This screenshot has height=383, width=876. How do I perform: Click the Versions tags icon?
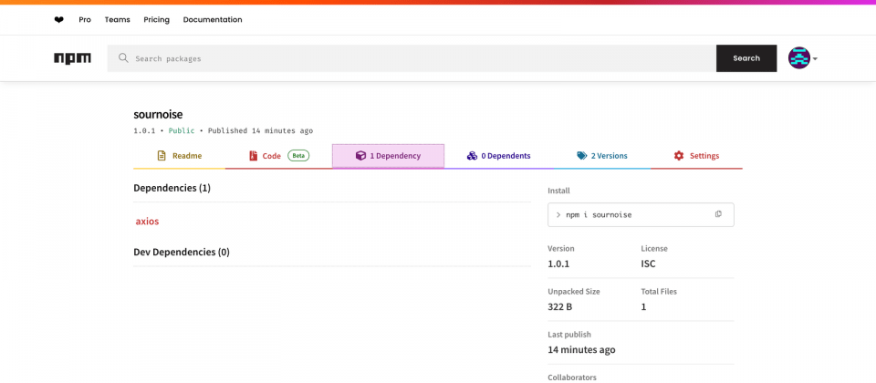582,156
